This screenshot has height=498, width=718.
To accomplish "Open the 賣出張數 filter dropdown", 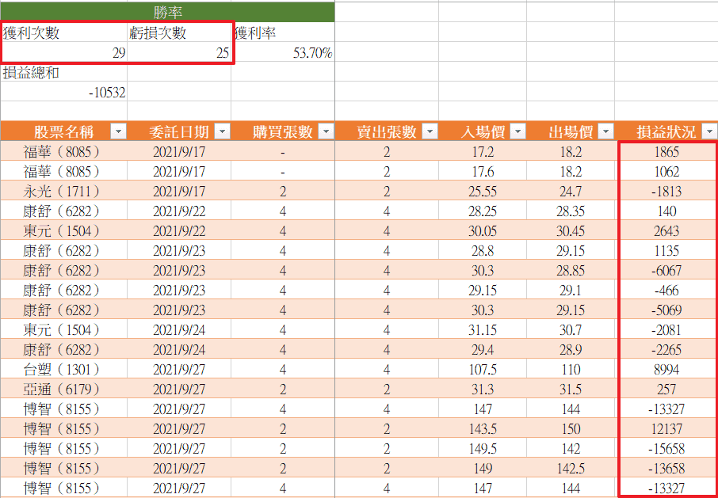I will 430,131.
